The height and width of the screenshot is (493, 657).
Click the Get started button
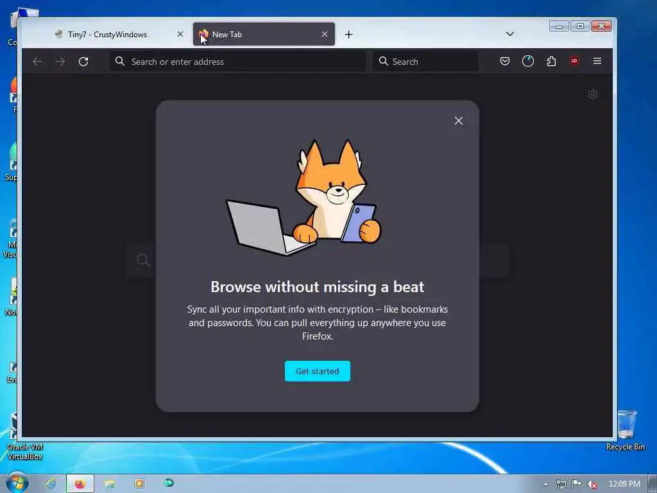point(317,371)
